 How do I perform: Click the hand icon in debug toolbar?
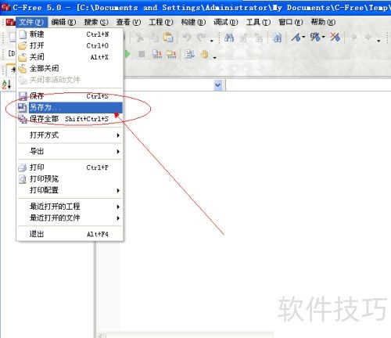pyautogui.click(x=205, y=54)
